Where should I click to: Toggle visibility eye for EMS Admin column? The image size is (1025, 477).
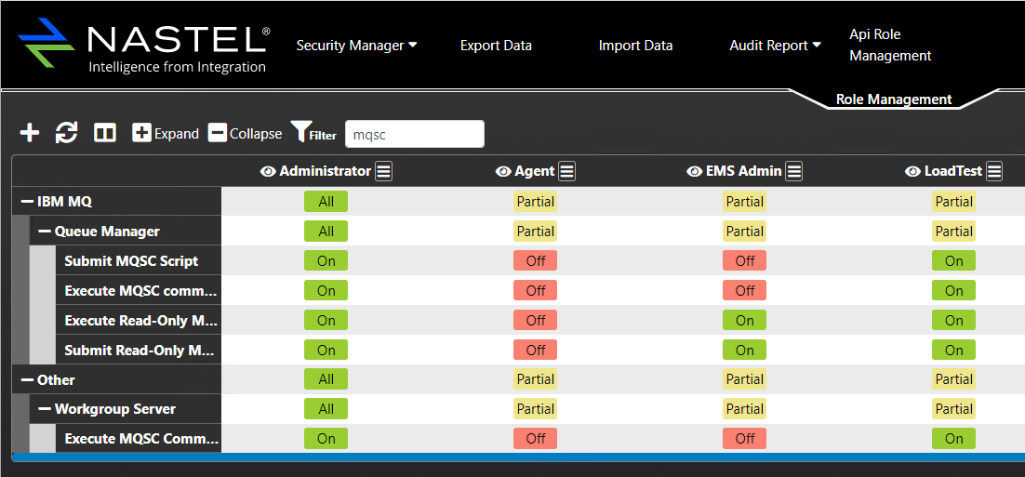(694, 172)
